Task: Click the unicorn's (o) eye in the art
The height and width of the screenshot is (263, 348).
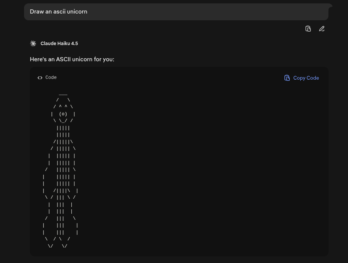Action: 63,114
